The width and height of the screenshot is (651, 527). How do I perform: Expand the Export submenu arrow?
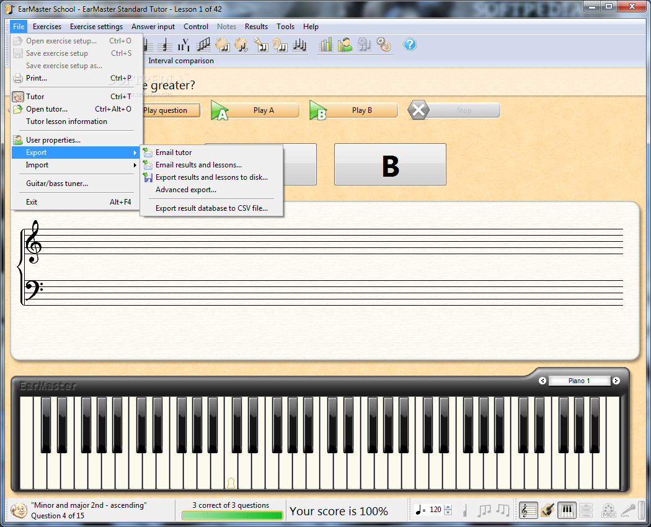point(135,153)
